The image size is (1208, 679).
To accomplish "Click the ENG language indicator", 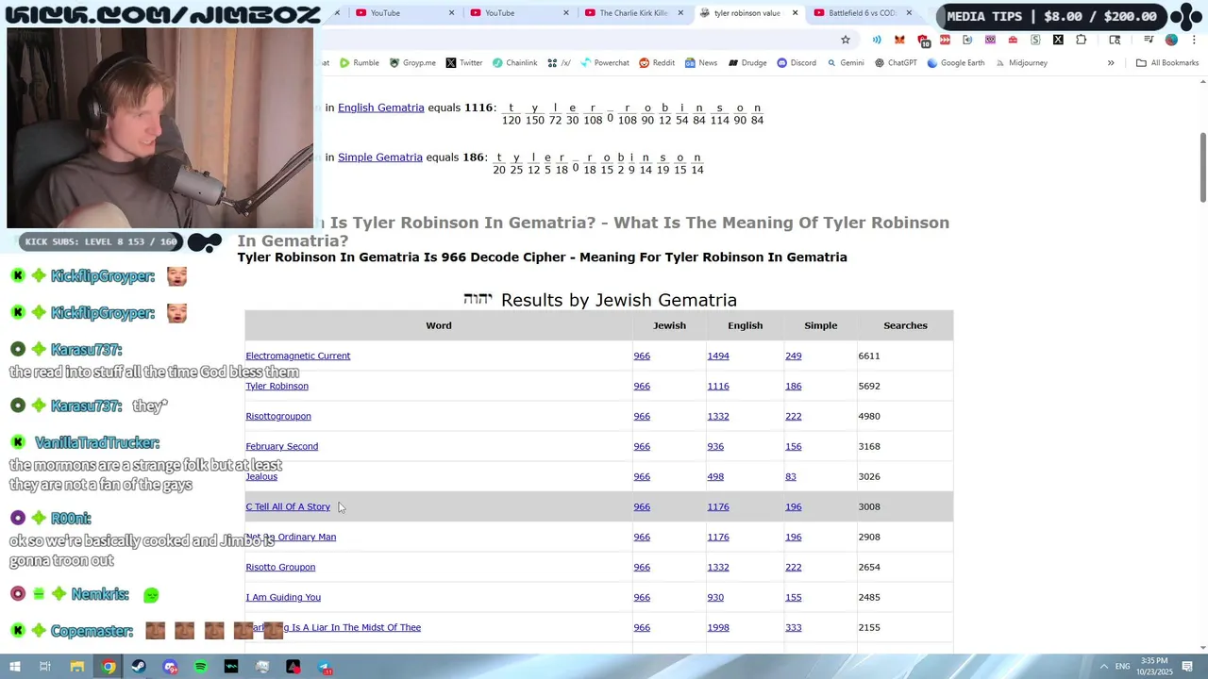I will coord(1122,667).
